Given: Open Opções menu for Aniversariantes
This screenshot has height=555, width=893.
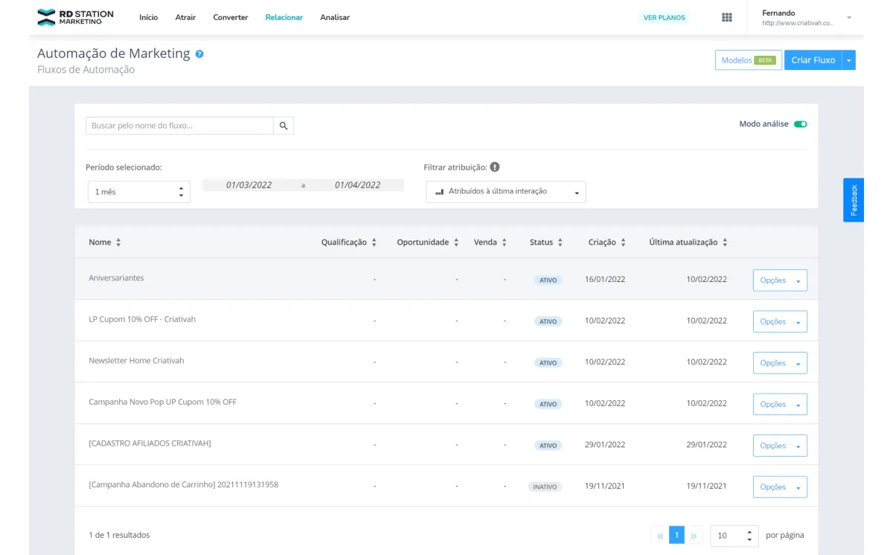Looking at the screenshot, I should (x=780, y=280).
